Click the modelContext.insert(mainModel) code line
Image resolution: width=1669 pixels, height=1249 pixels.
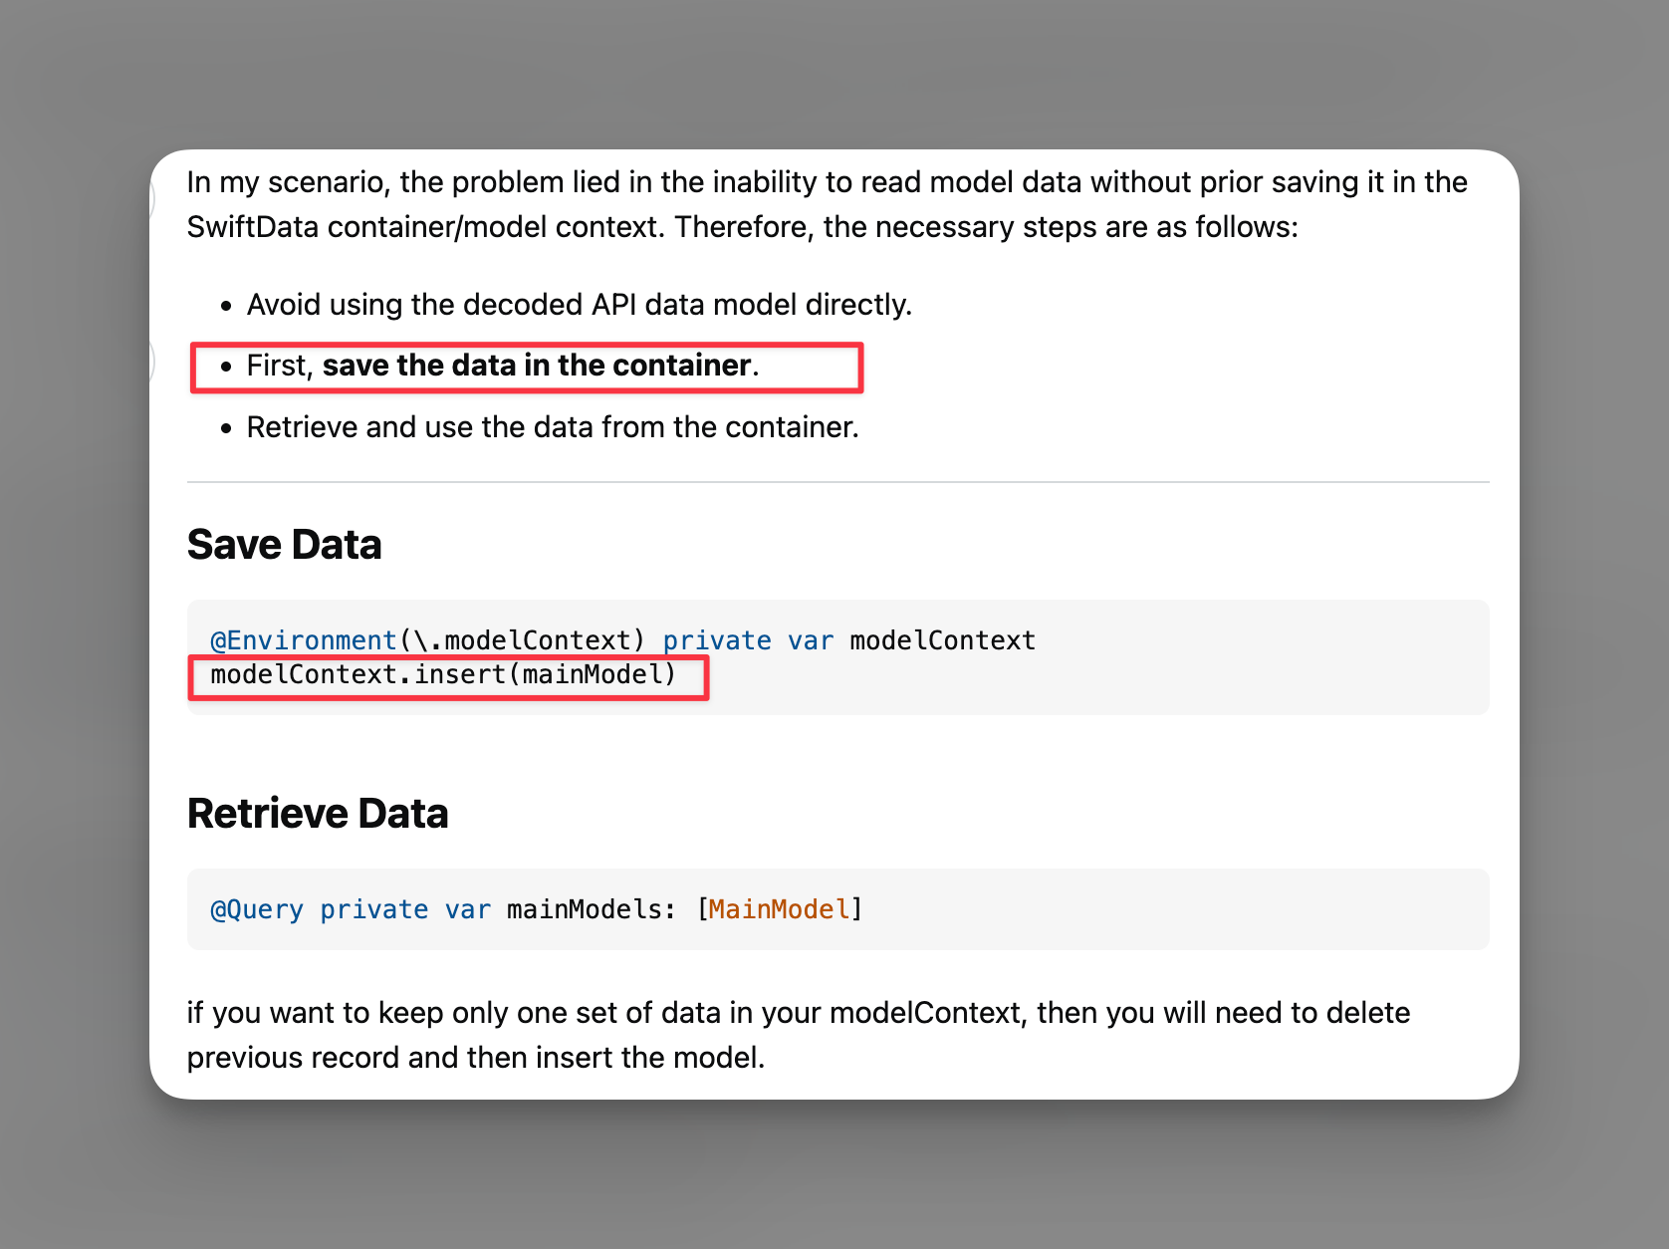pyautogui.click(x=443, y=675)
